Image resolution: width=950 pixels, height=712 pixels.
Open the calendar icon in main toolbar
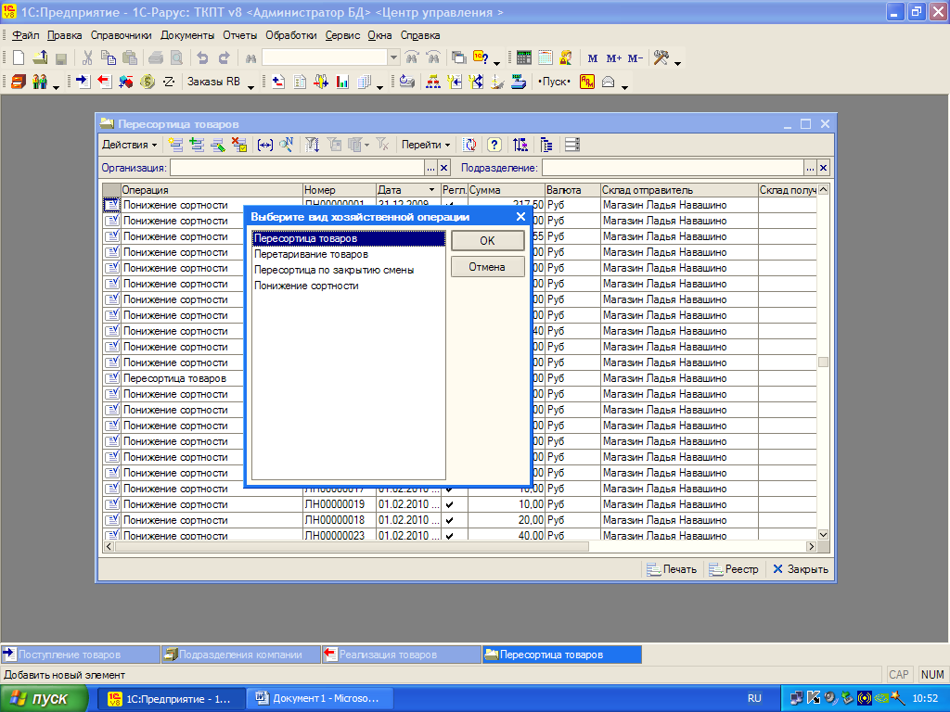point(546,58)
